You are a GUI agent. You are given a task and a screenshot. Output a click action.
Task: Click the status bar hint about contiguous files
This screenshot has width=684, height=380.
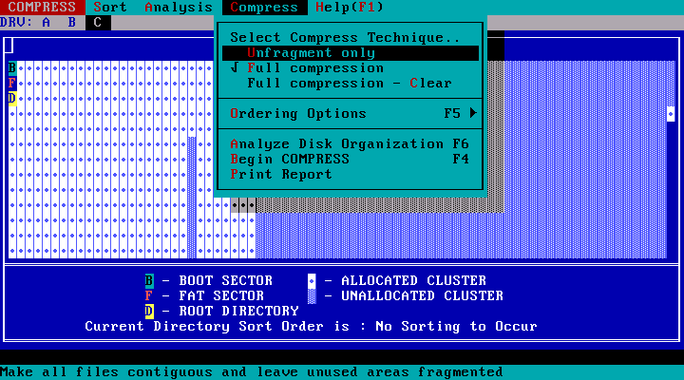point(251,372)
